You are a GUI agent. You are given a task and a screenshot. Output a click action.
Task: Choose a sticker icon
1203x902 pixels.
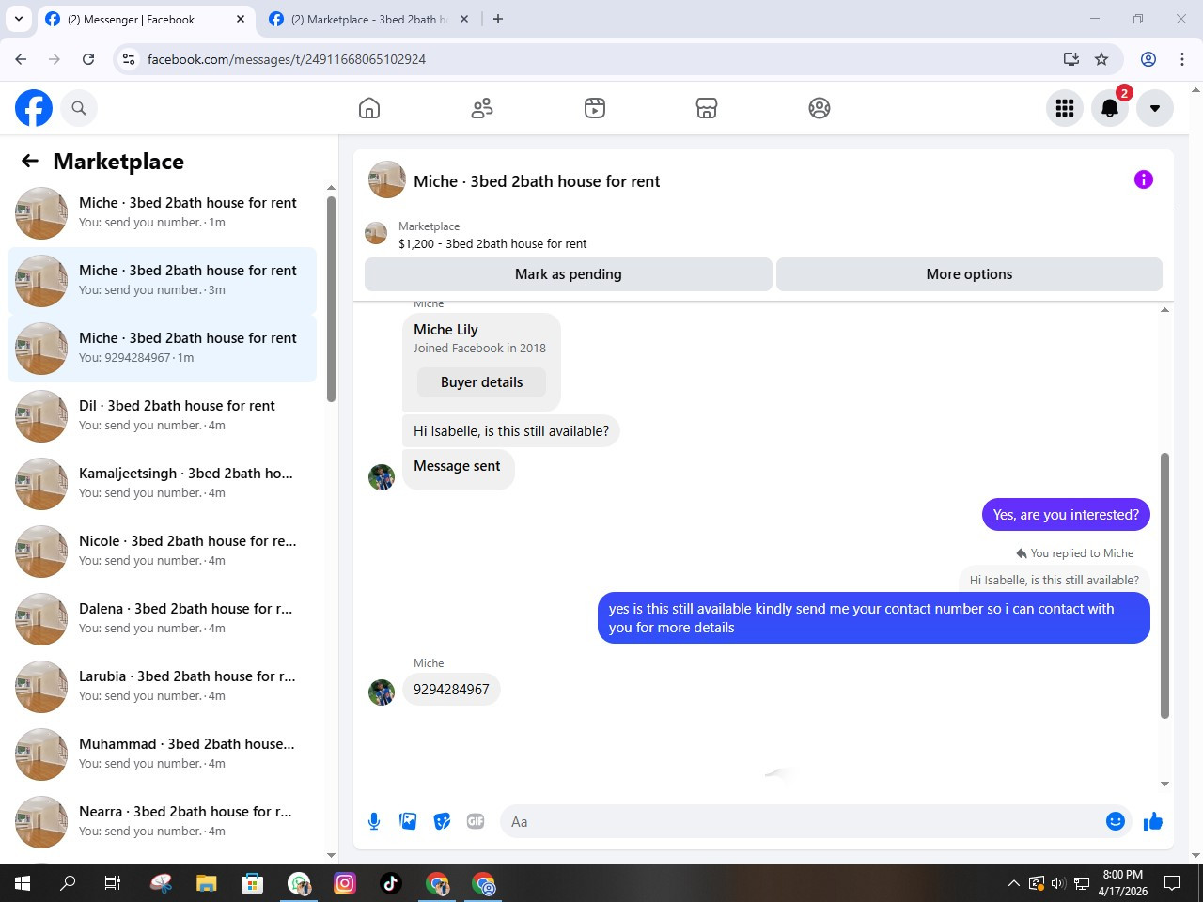(442, 821)
